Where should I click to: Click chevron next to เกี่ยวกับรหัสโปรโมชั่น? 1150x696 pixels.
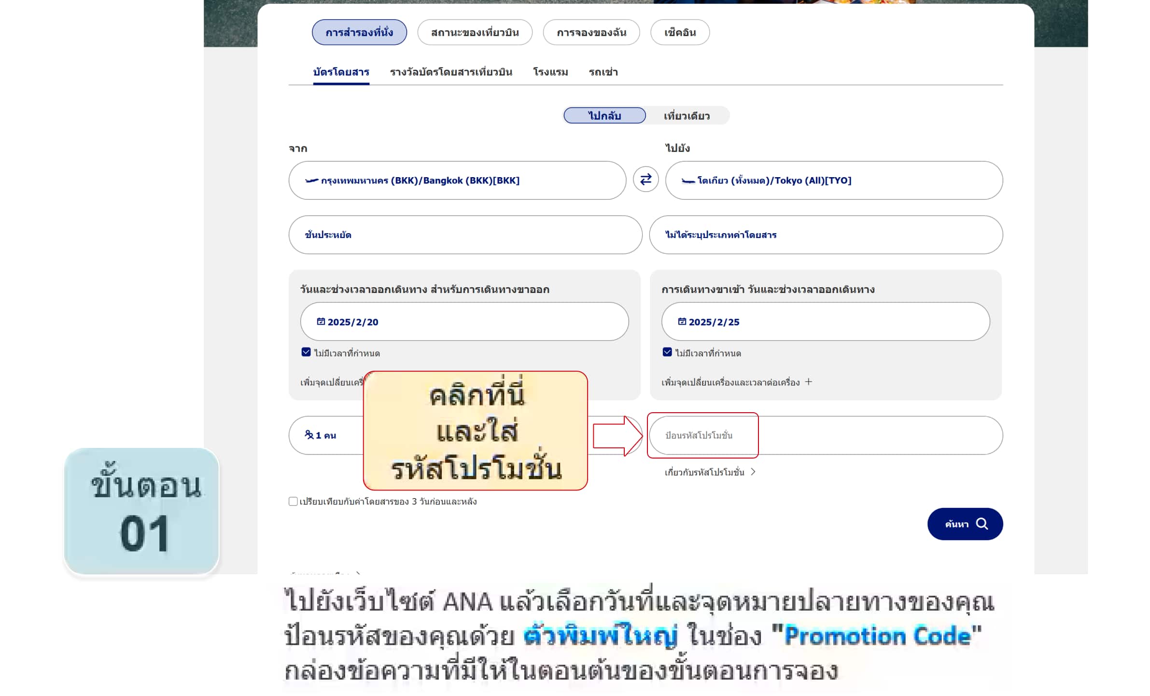coord(753,472)
